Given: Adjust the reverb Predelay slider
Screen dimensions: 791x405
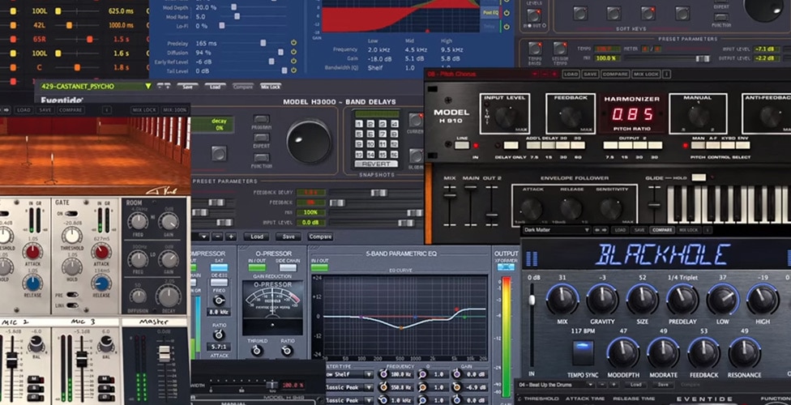Looking at the screenshot, I should point(263,43).
